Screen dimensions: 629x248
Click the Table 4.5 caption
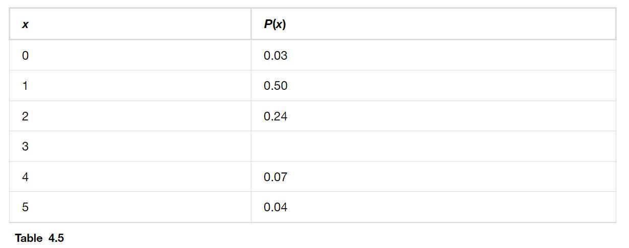39,238
